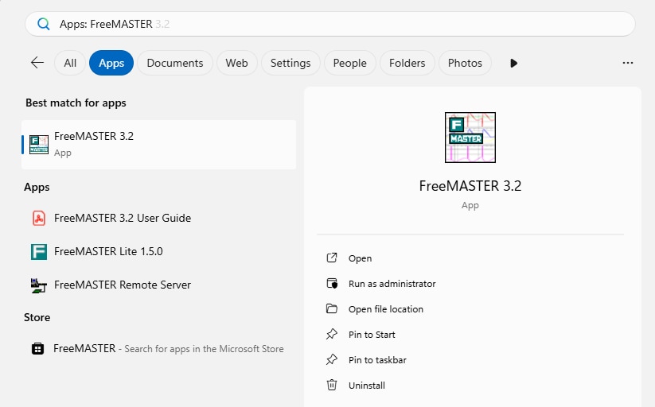The height and width of the screenshot is (407, 655).
Task: Open the FreeMASTER 3.2 app
Action: 360,258
